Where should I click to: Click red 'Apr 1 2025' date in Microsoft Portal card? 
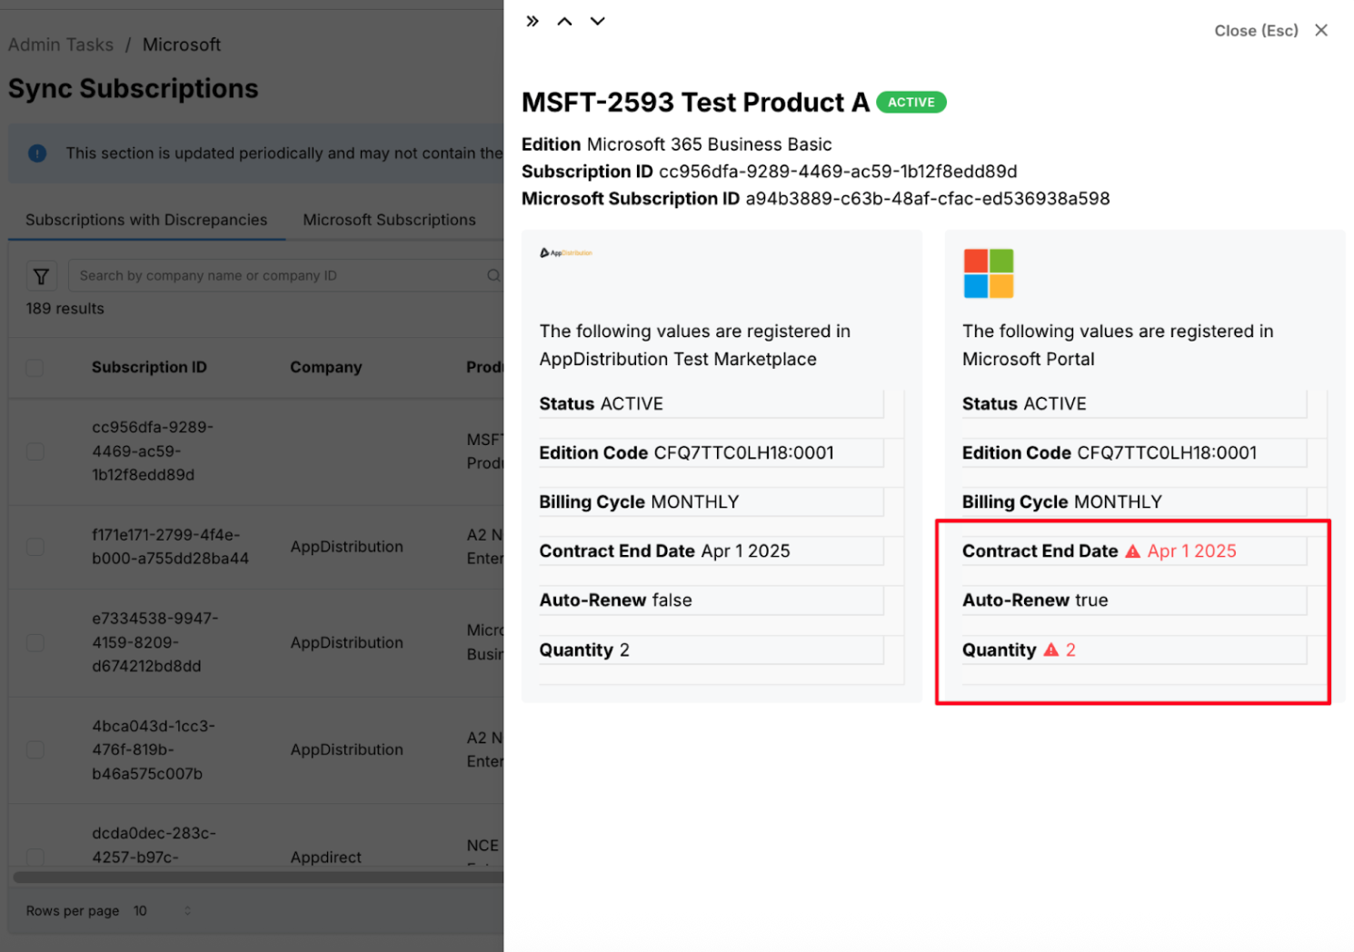coord(1191,550)
